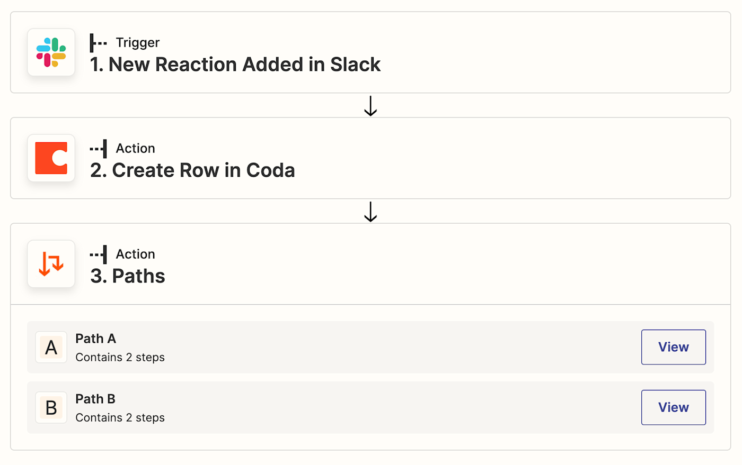Click Path A's Contains 2 steps text

pos(120,358)
